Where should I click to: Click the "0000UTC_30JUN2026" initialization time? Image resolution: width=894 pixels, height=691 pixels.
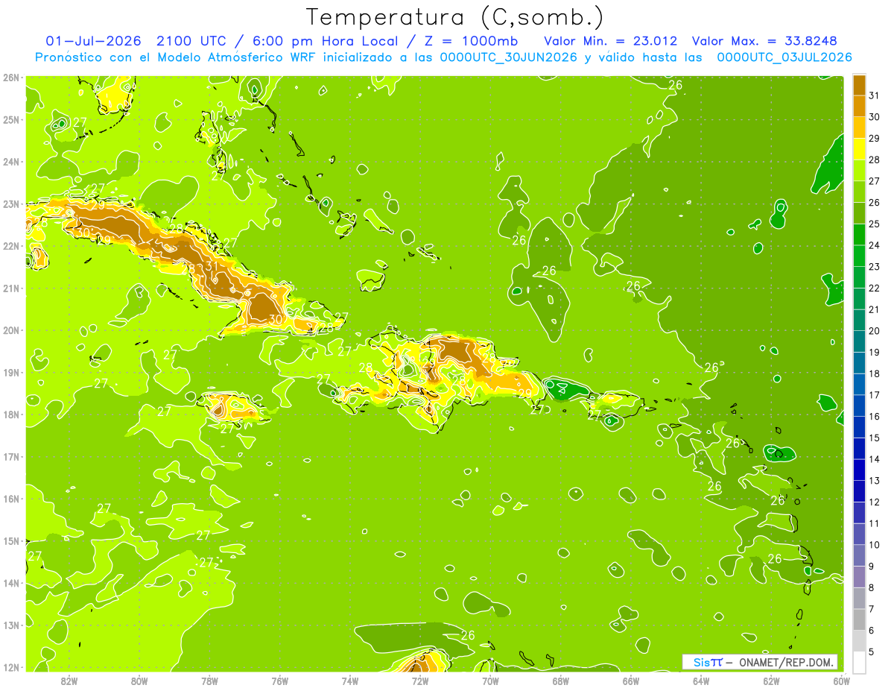click(x=509, y=57)
